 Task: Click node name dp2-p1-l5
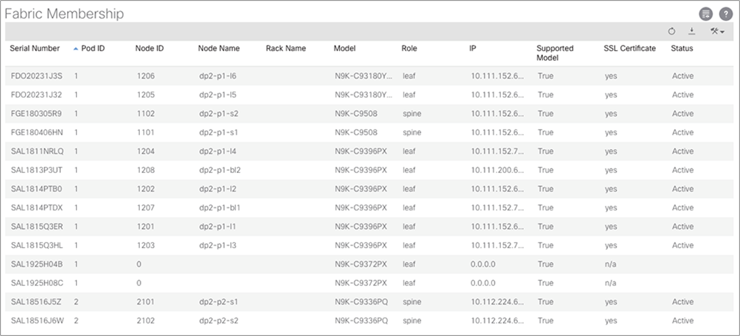pos(217,95)
